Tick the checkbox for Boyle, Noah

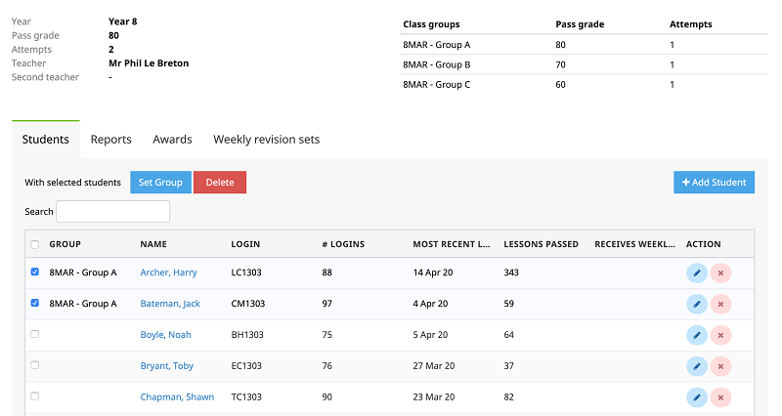(x=35, y=335)
